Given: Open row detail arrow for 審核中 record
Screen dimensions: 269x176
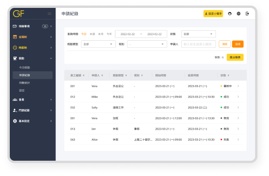Looking at the screenshot, I should click(238, 86).
